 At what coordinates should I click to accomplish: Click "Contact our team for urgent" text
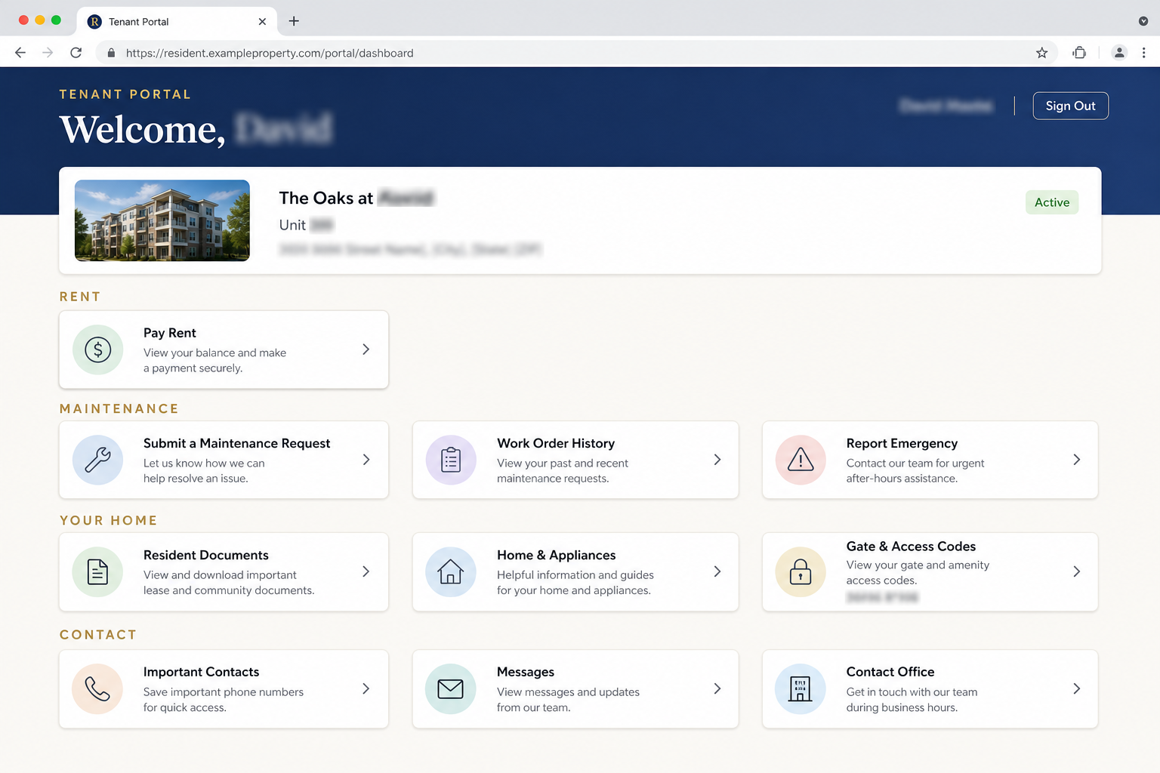coord(915,463)
